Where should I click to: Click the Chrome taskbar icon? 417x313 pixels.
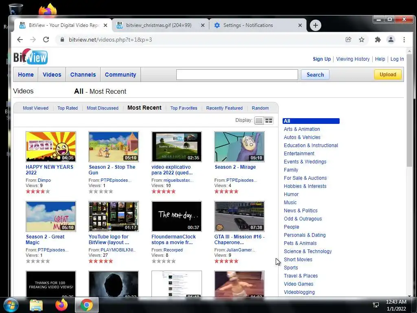(87, 305)
